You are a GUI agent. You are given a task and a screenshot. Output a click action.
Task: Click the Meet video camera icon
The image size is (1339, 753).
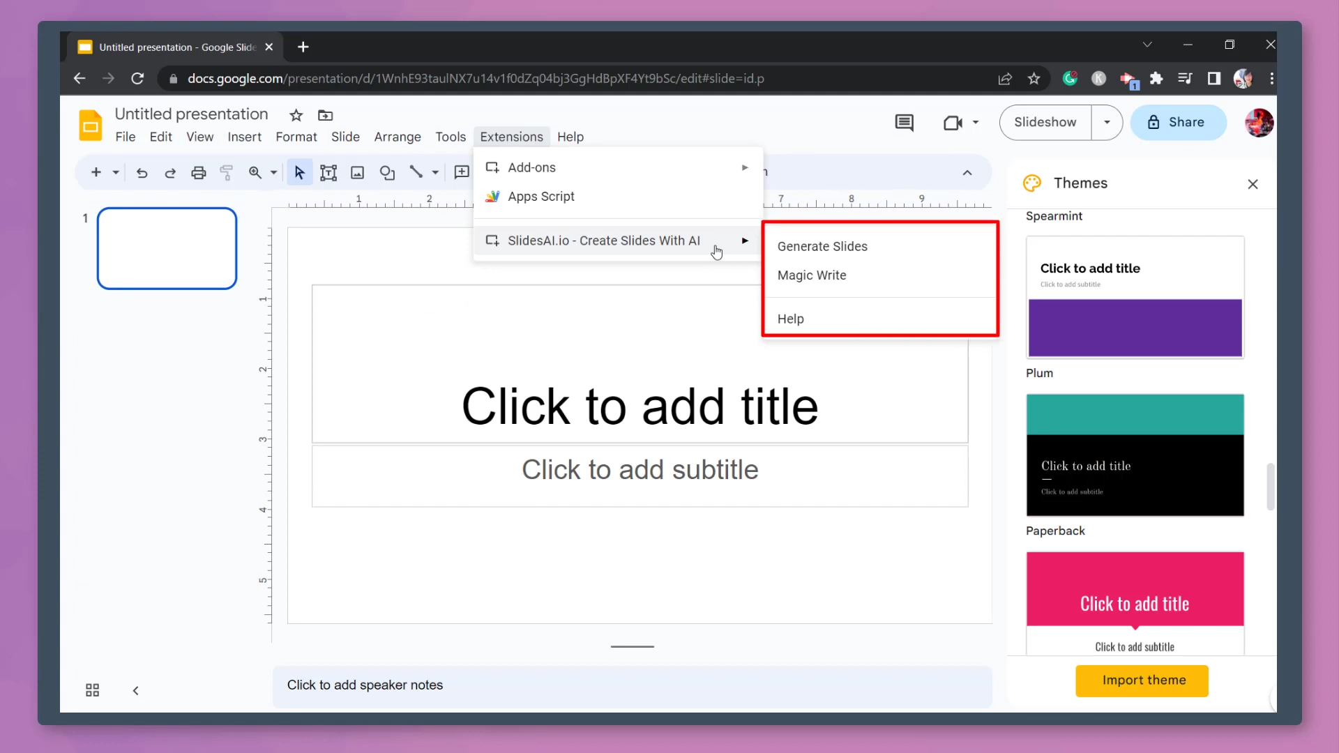(x=953, y=123)
